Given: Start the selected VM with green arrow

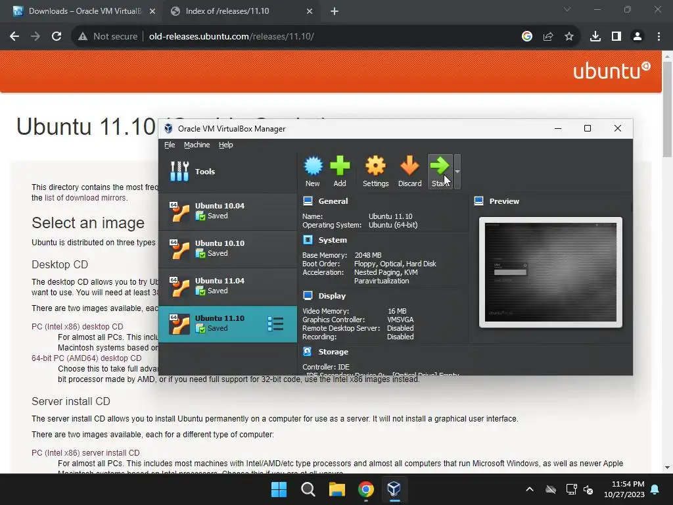Looking at the screenshot, I should pyautogui.click(x=440, y=171).
